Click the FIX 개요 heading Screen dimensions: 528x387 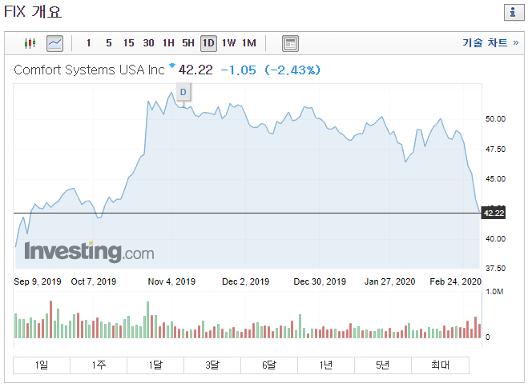(33, 12)
